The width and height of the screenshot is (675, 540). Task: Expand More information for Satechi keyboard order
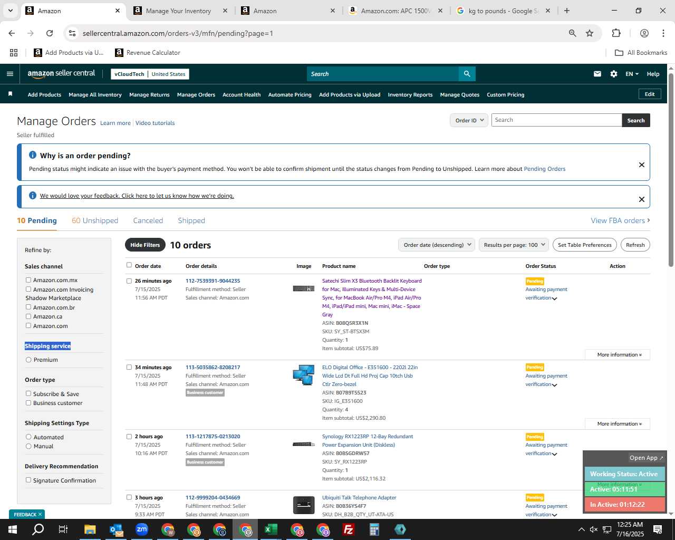(x=618, y=355)
